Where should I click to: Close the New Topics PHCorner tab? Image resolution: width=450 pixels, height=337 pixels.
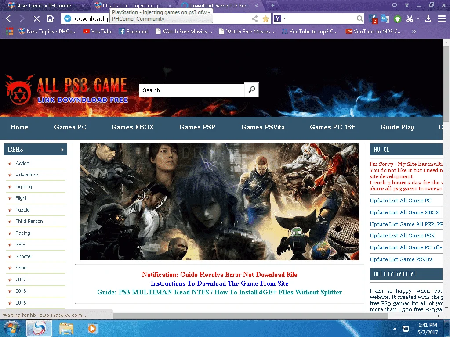coord(83,5)
